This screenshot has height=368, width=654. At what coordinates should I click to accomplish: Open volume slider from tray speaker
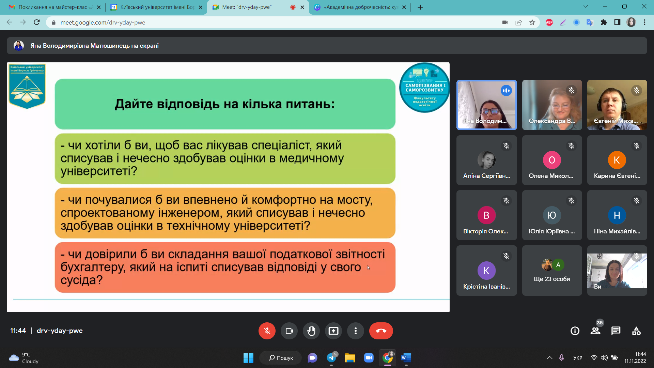(x=604, y=358)
